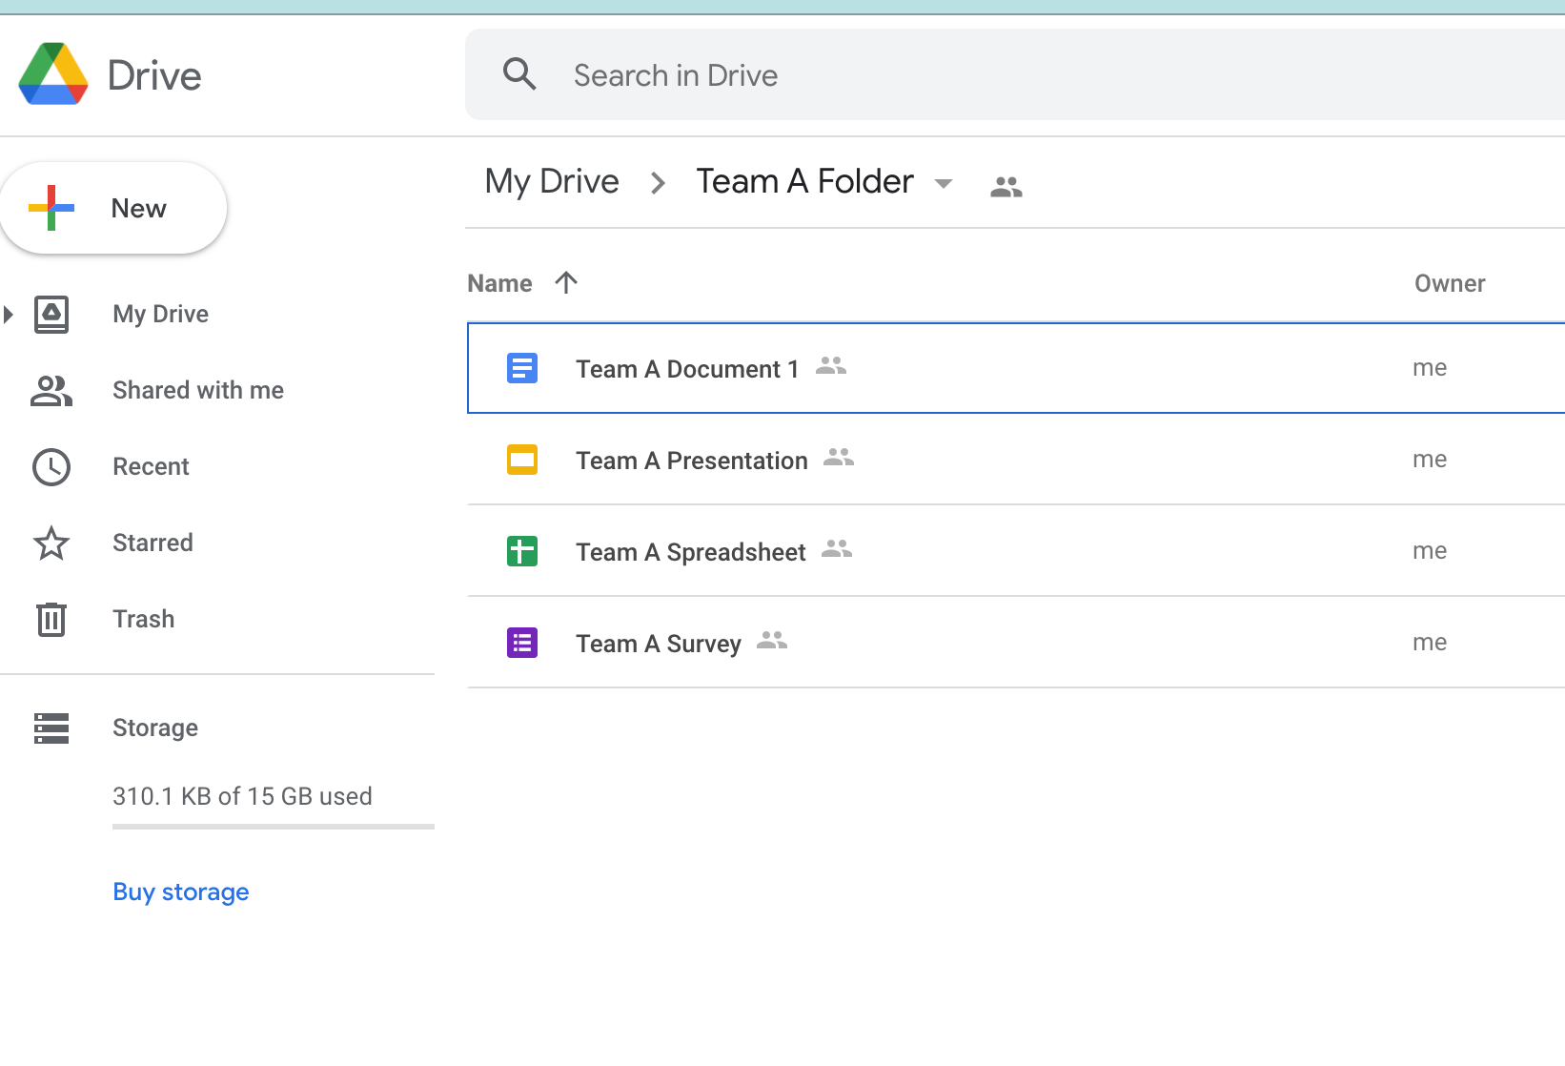Toggle the Name column sort arrow
1565x1066 pixels.
tap(566, 282)
